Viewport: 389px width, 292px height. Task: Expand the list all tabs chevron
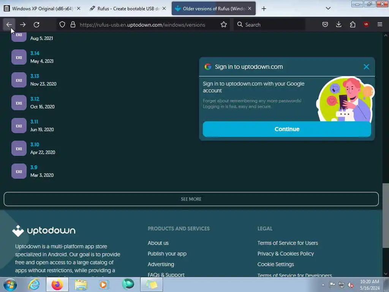pos(328,8)
